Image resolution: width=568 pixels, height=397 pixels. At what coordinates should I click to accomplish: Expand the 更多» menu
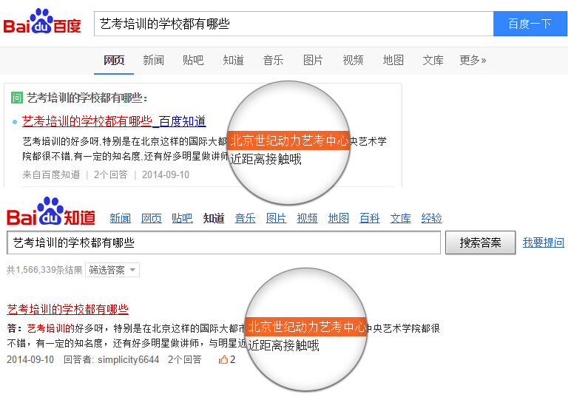click(x=473, y=60)
